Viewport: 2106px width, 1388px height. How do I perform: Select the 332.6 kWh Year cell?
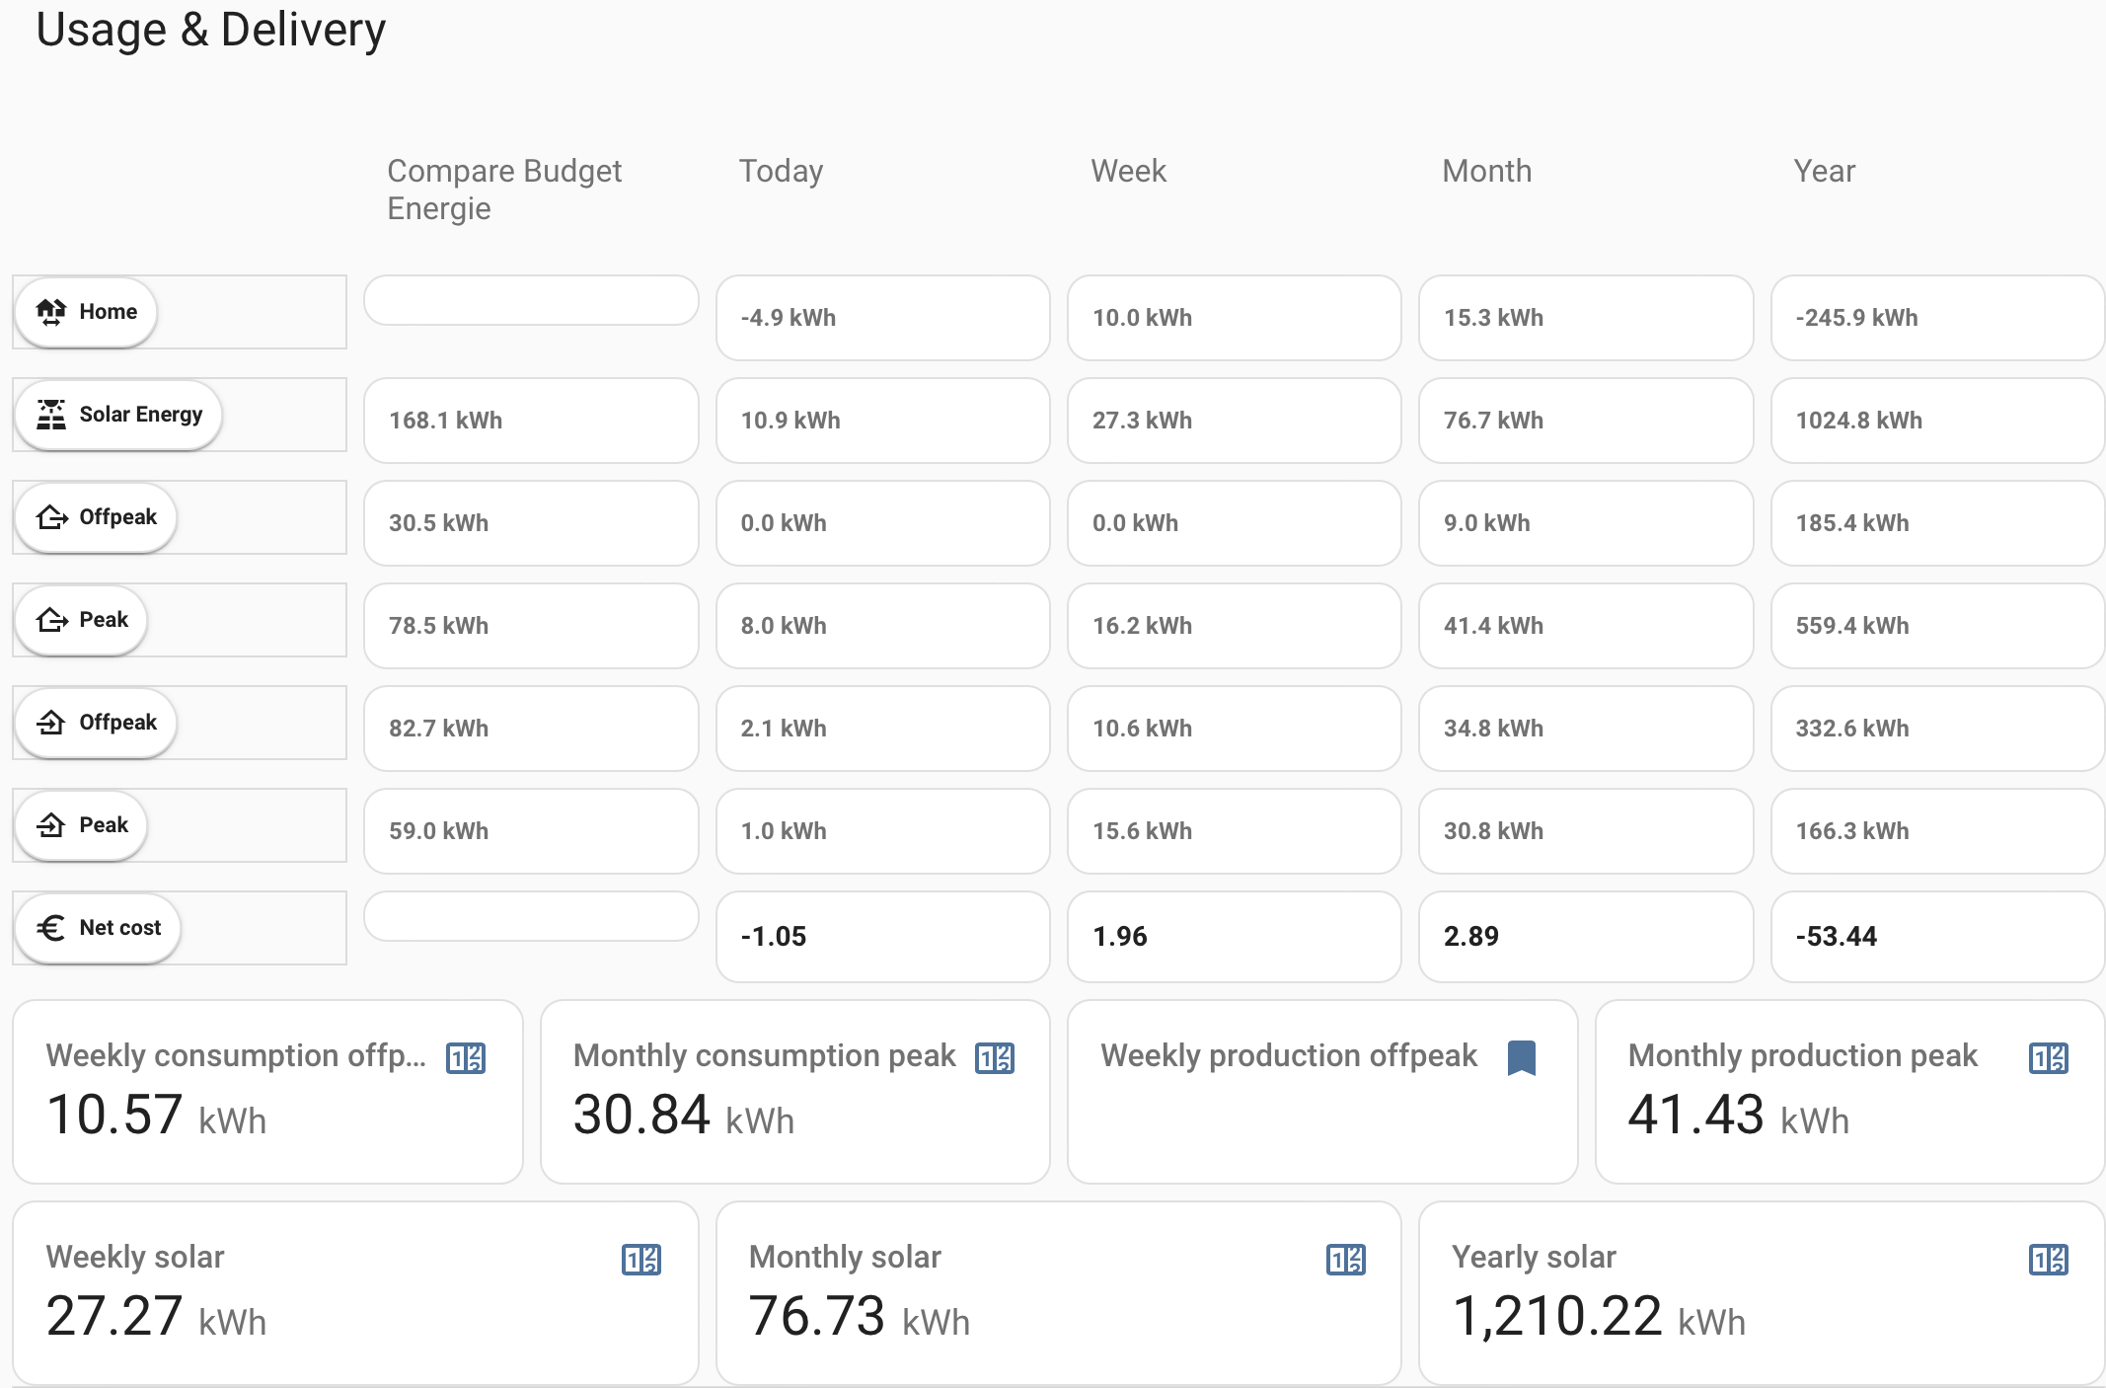[1938, 729]
